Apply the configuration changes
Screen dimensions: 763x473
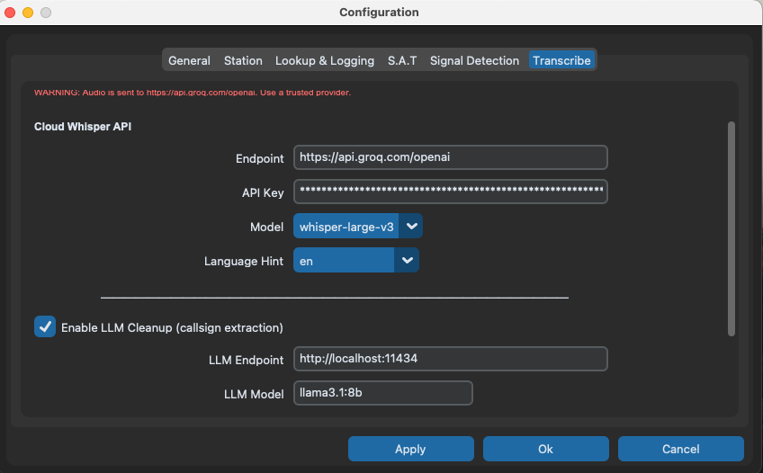tap(410, 449)
